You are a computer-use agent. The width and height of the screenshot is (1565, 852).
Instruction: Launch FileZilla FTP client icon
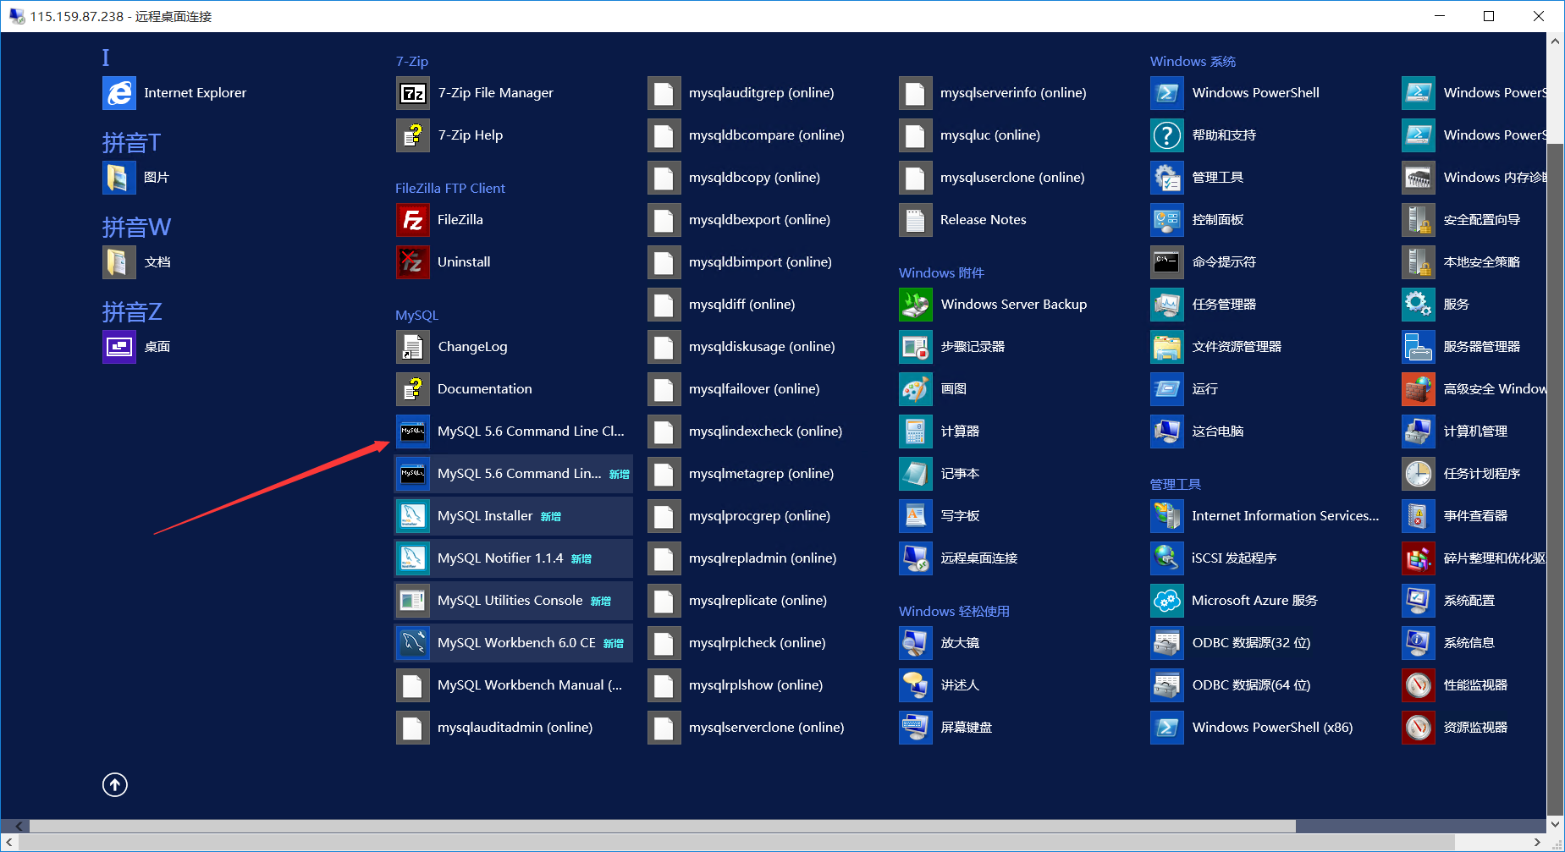point(413,220)
